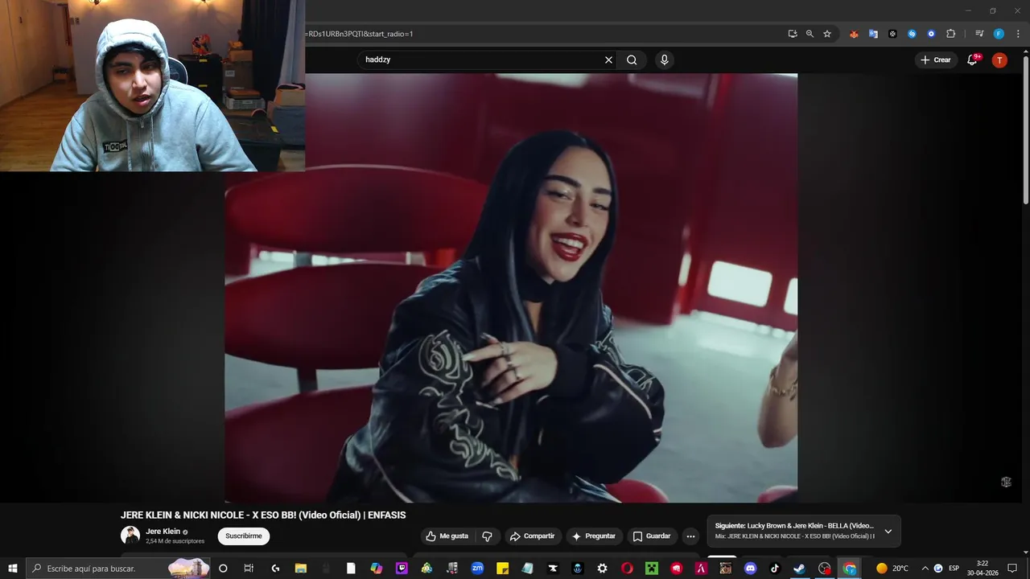Show hidden system tray icons chevron
The image size is (1030, 579).
(x=925, y=569)
